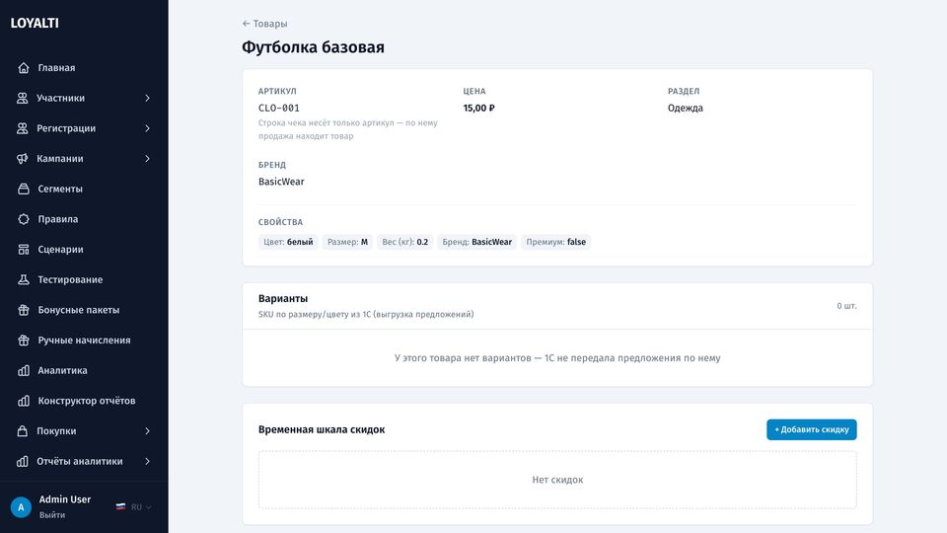Screen dimensions: 947x533
Task: Click the Конструктор отчётов chart icon
Action: 24,400
